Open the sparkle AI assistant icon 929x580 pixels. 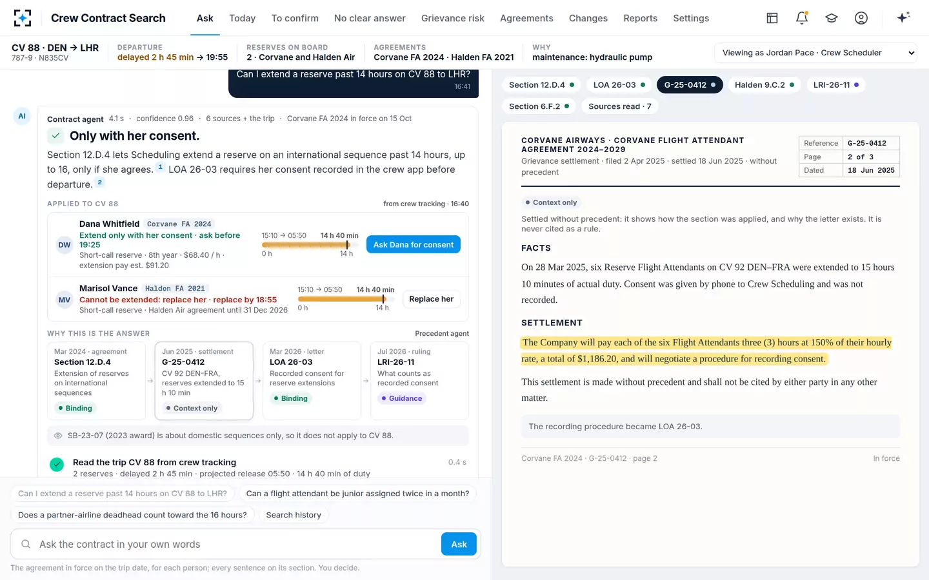tap(903, 17)
